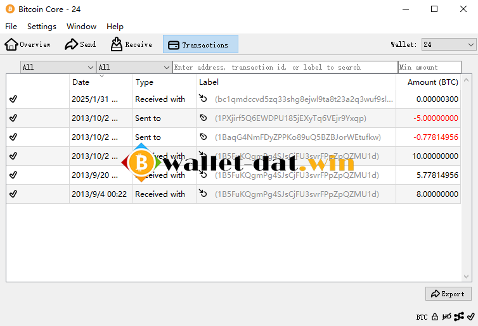The image size is (478, 326).
Task: Click confirmed checkmark of the 2013/9/4 transaction
Action: click(13, 194)
